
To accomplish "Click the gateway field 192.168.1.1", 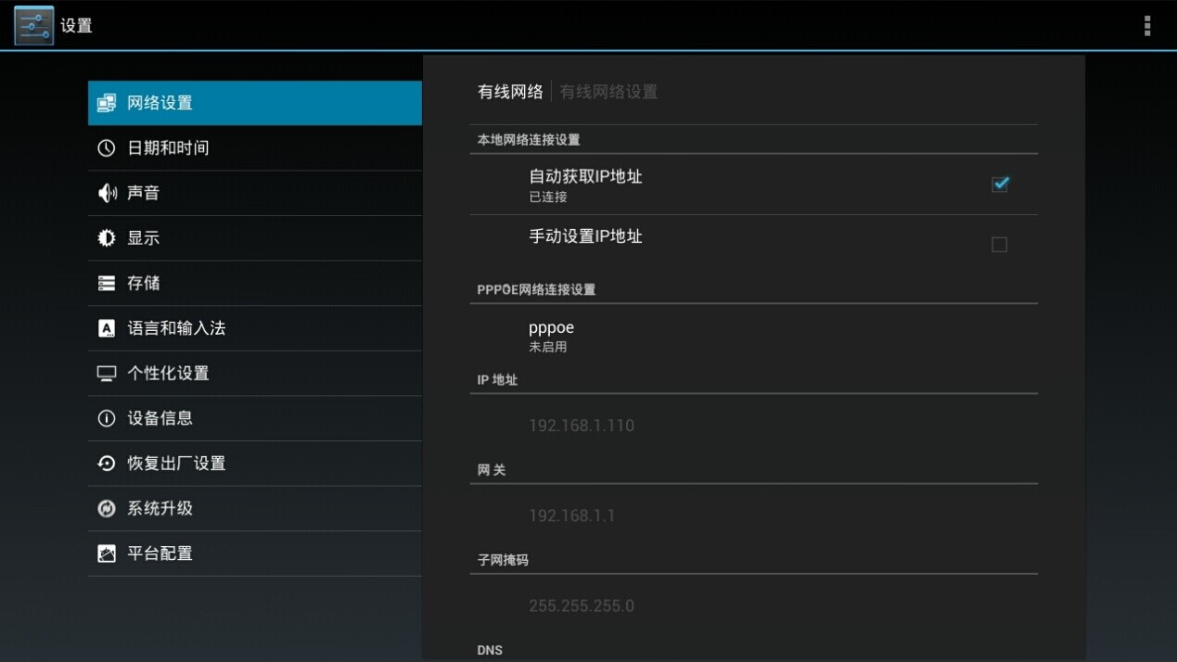I will coord(571,516).
